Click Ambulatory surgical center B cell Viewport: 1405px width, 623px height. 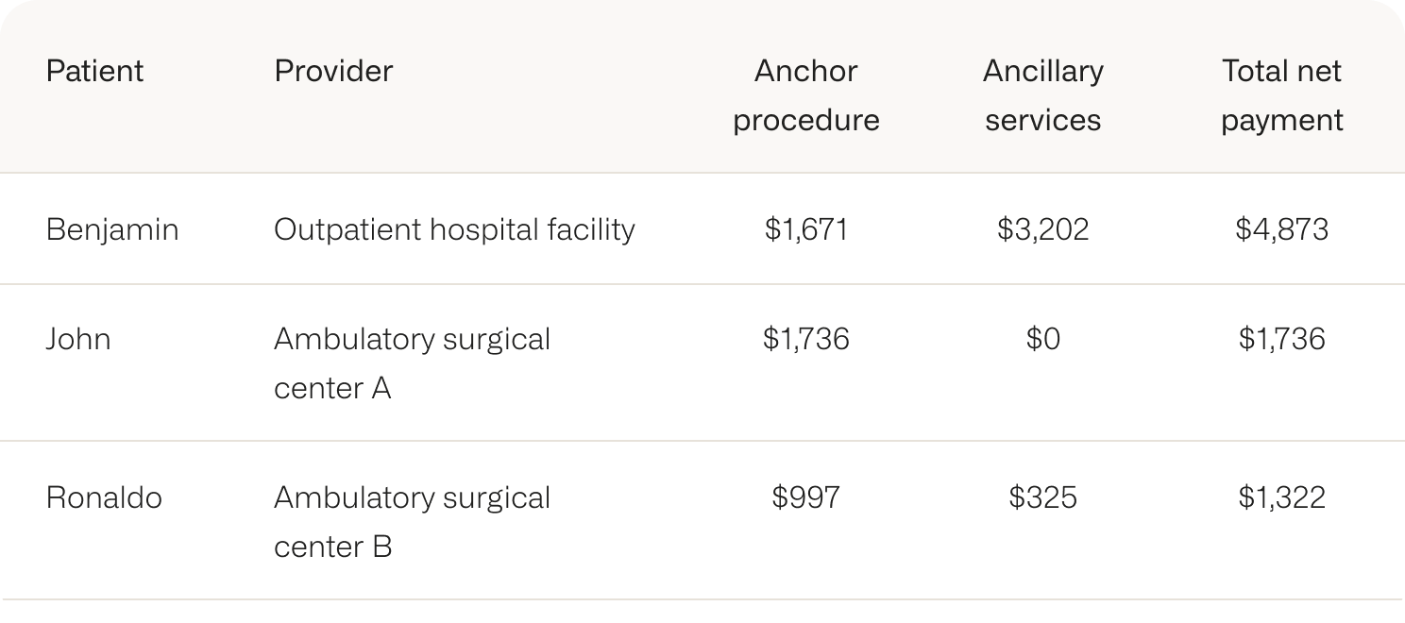click(x=412, y=522)
